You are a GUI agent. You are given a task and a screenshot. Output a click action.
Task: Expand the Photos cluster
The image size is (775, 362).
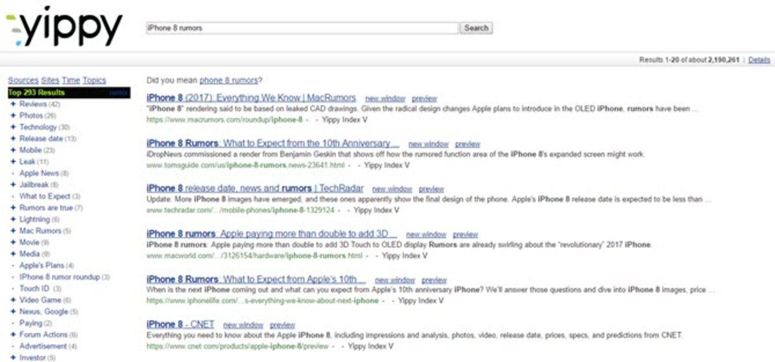click(12, 116)
